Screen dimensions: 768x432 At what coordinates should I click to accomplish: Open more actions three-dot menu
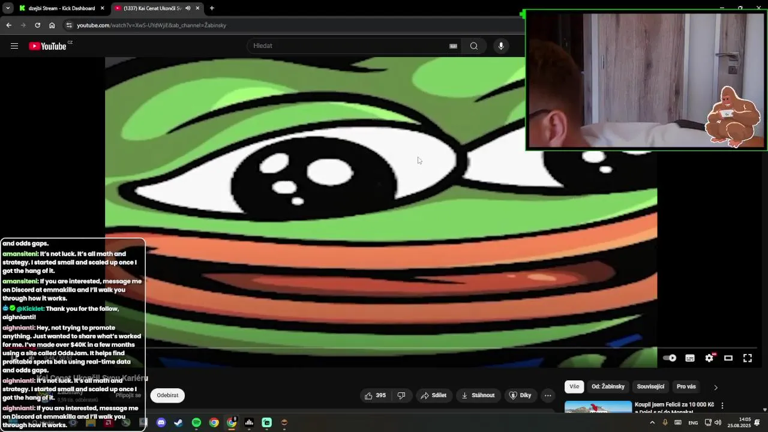coord(548,395)
